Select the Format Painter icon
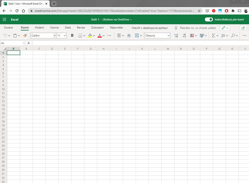249x183 pixels. (25, 35)
